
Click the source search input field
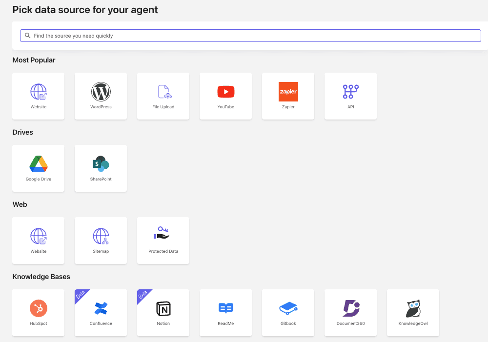pos(250,36)
